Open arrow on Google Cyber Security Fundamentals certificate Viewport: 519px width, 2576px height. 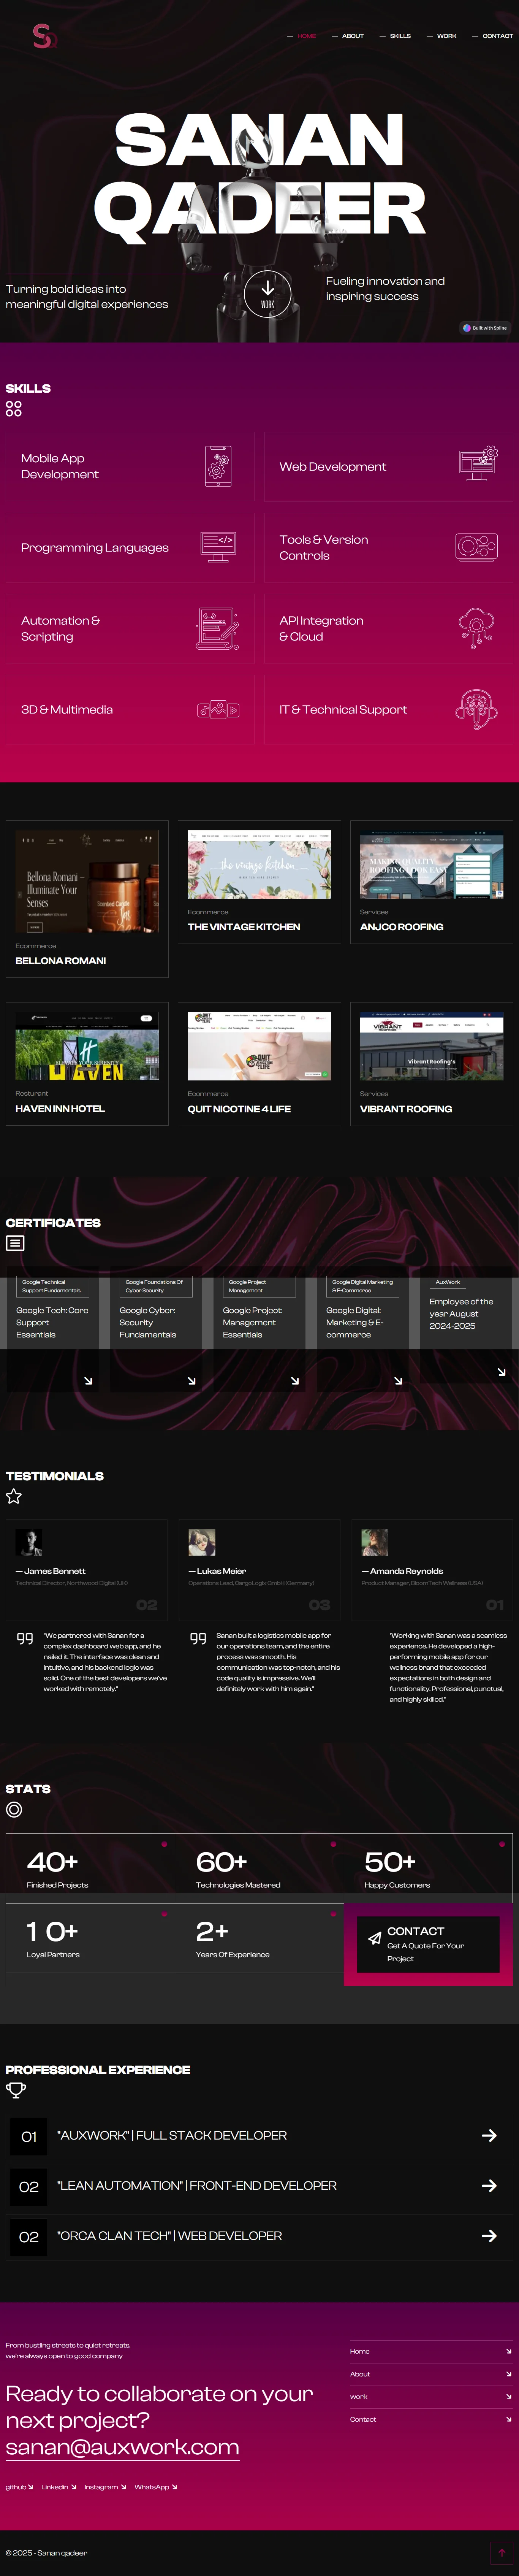point(191,1381)
